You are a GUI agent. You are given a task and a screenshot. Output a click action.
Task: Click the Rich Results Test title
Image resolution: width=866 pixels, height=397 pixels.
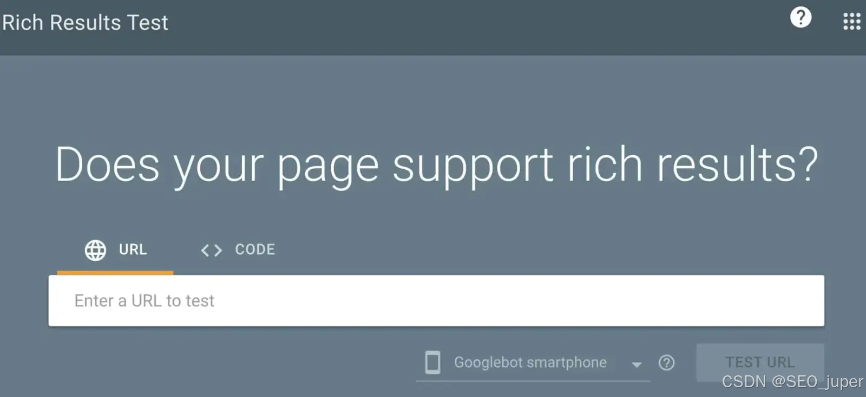[x=85, y=23]
